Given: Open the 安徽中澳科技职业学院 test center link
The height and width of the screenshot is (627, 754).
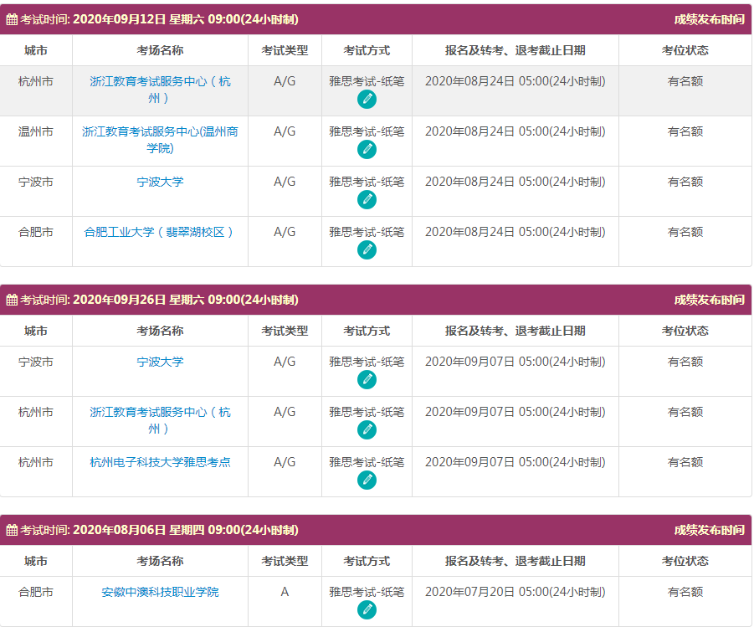Looking at the screenshot, I should [x=158, y=590].
